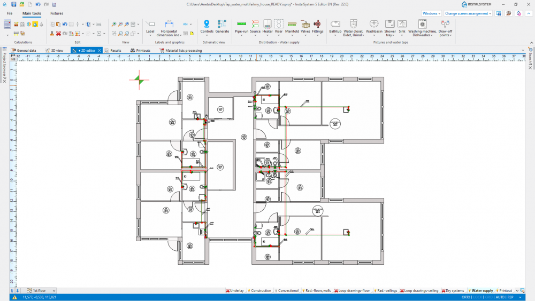Screen dimensions: 535x301
Task: Insert a Bathtub fixture
Action: click(335, 27)
